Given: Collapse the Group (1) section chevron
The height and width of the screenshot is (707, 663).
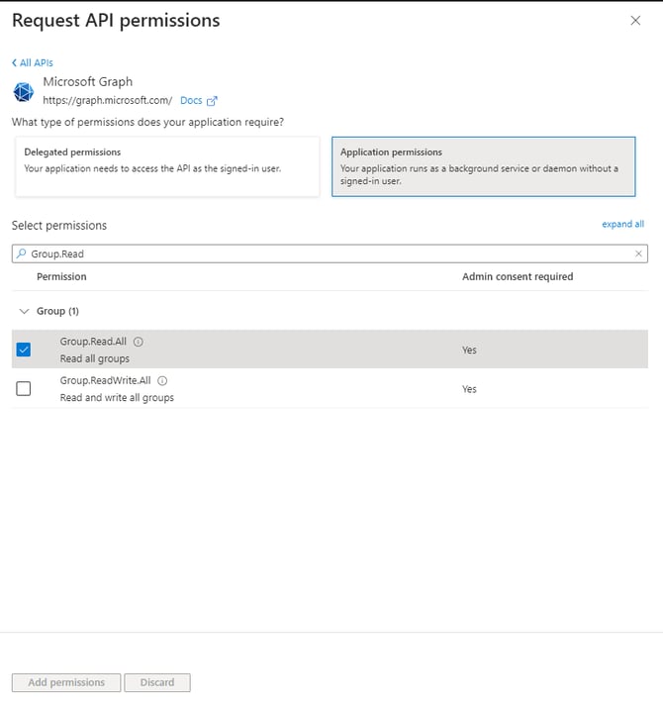Looking at the screenshot, I should click(25, 311).
